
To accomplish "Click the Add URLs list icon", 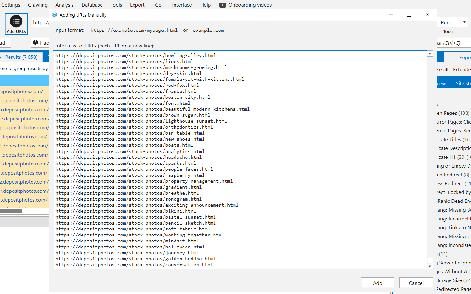I will [16, 21].
